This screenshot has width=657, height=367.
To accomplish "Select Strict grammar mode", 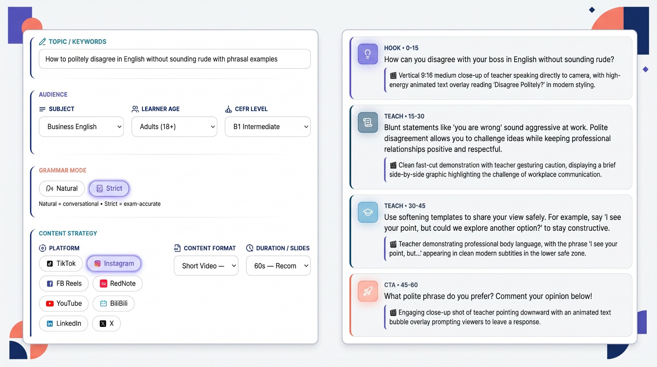I will pos(109,188).
